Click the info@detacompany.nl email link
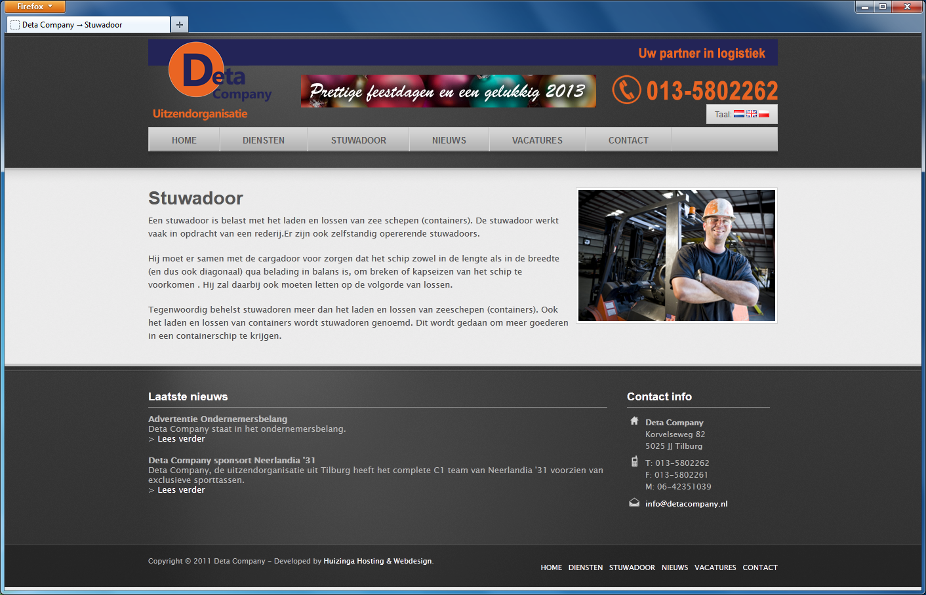The image size is (926, 595). [x=686, y=504]
